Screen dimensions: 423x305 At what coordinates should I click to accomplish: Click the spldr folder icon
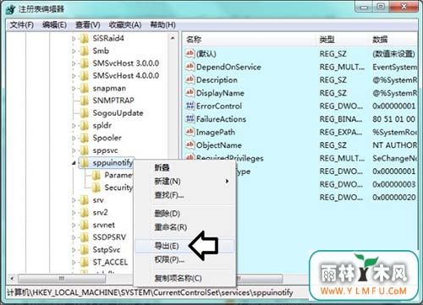click(x=84, y=125)
